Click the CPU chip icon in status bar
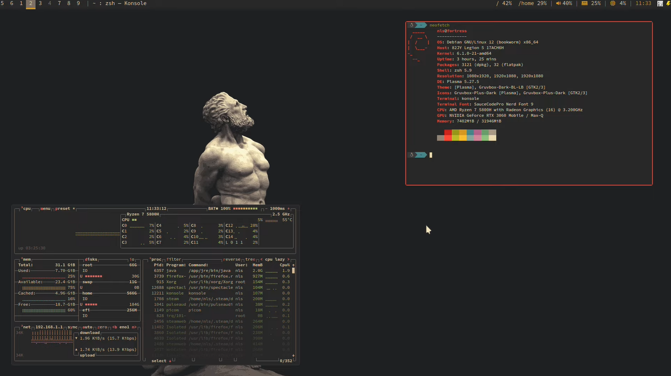Image resolution: width=671 pixels, height=376 pixels. point(612,4)
